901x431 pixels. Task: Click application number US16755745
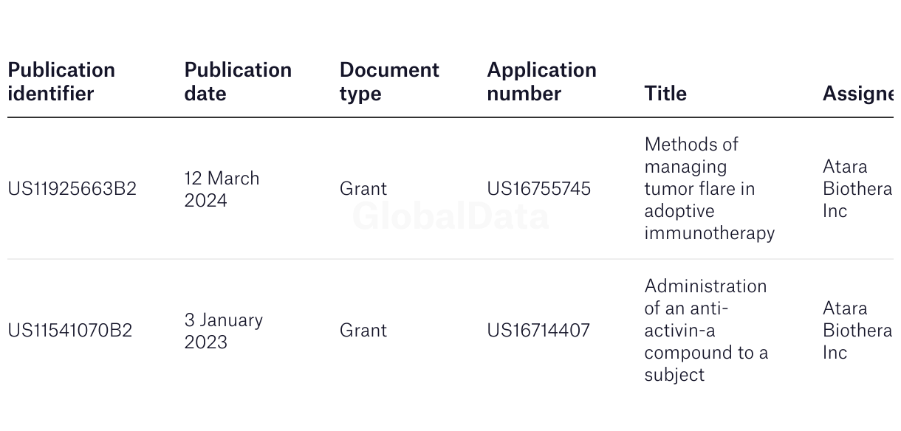click(x=538, y=189)
